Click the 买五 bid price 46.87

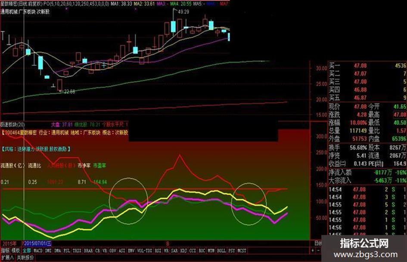[360, 98]
